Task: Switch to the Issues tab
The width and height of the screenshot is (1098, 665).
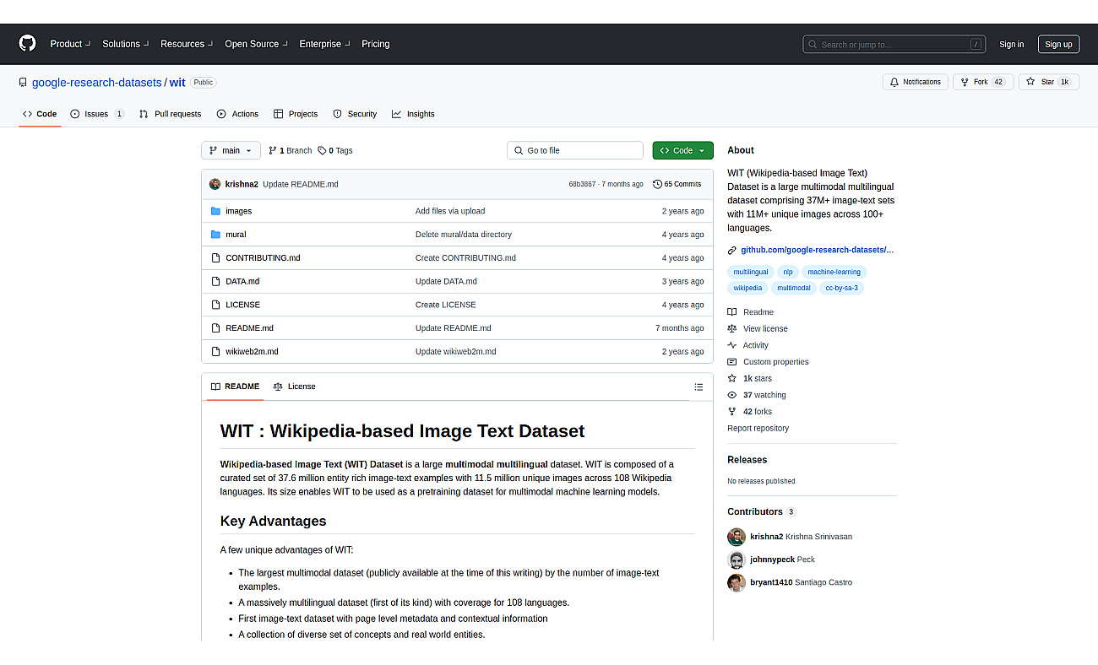Action: [97, 114]
